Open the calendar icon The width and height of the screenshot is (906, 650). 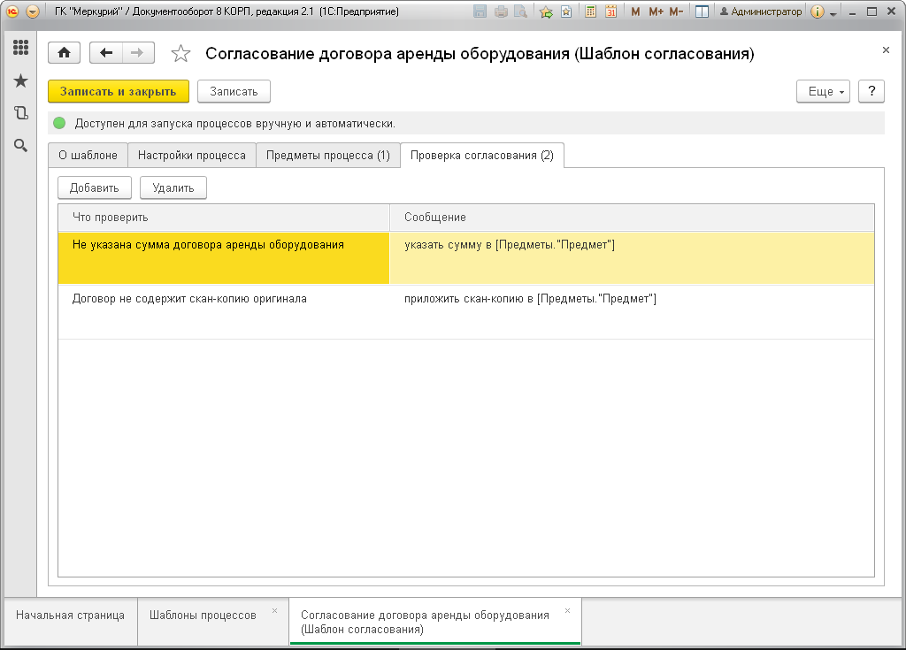click(x=610, y=11)
